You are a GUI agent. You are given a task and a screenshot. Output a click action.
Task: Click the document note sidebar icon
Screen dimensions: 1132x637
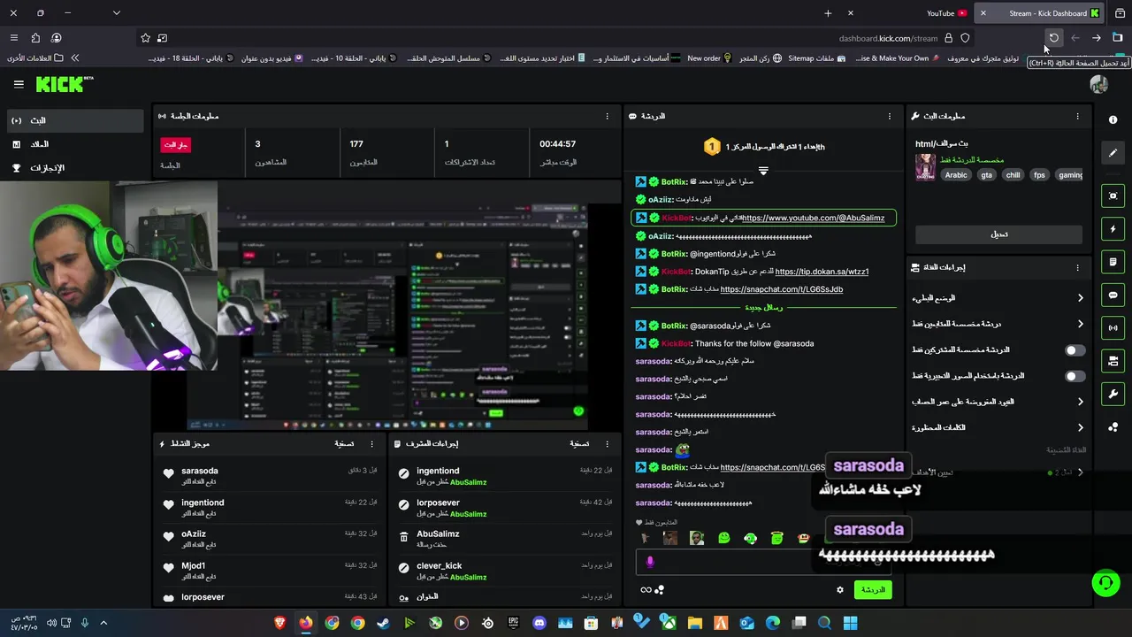point(1113,262)
